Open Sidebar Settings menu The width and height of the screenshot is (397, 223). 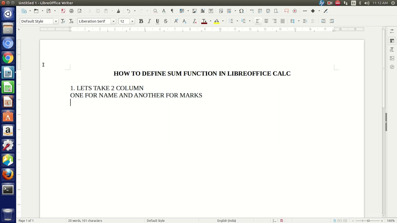(392, 31)
